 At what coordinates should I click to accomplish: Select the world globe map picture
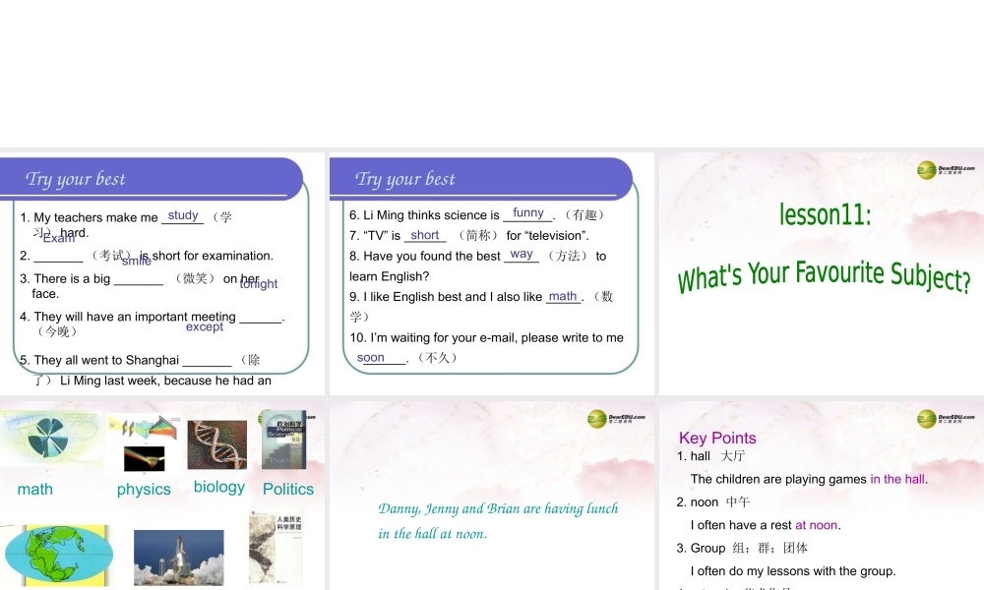click(58, 555)
